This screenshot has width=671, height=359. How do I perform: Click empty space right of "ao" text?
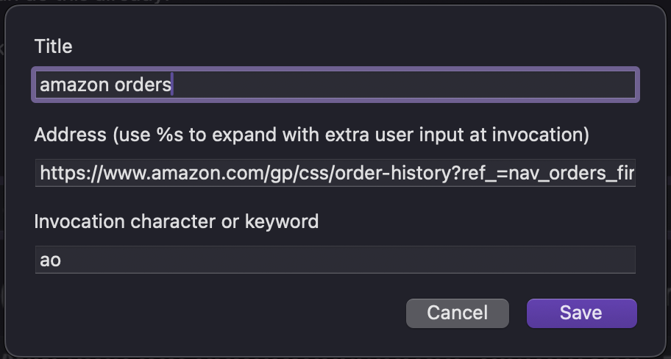pos(346,260)
